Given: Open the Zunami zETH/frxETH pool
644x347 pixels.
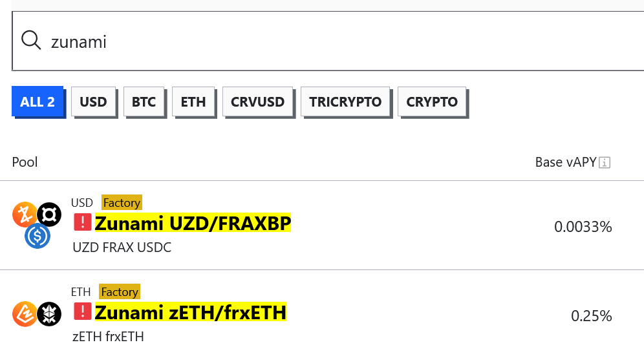Looking at the screenshot, I should 190,313.
